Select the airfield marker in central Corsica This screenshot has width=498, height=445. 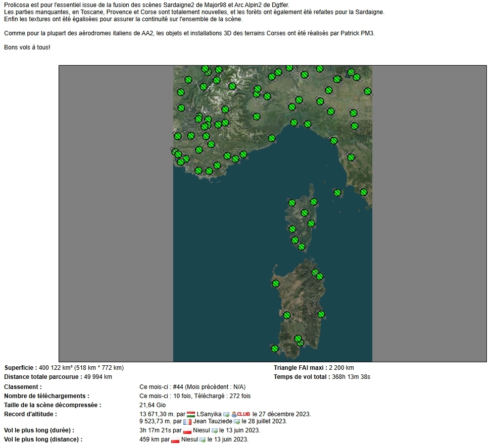pyautogui.click(x=304, y=213)
